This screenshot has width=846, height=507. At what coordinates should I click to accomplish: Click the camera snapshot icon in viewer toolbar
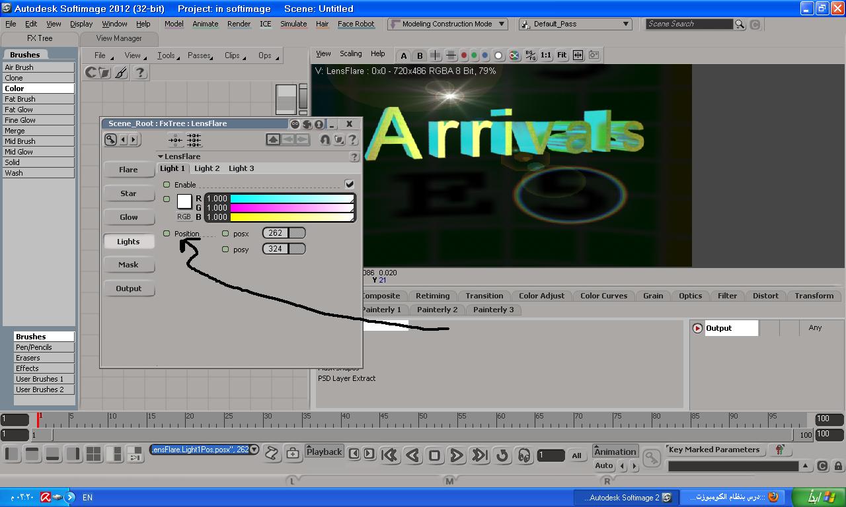[x=594, y=55]
